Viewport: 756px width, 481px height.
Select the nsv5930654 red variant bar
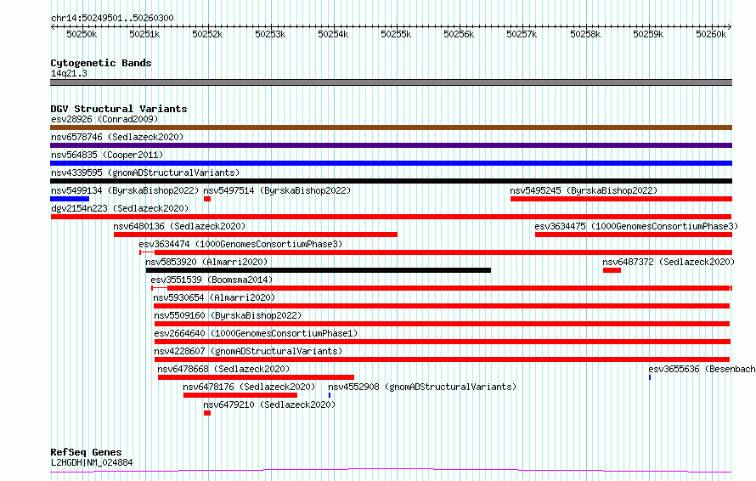(442, 306)
